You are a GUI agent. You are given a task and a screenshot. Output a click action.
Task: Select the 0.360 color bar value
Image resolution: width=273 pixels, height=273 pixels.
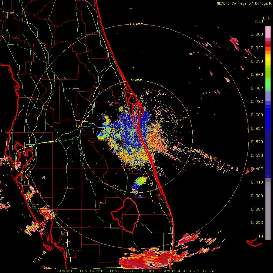257,196
